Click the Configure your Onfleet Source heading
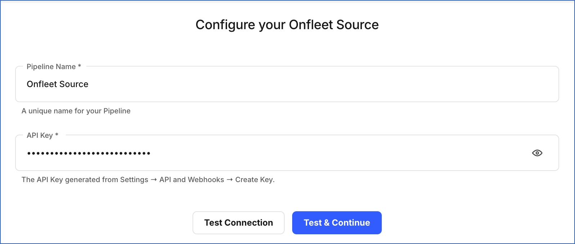Screen dimensions: 575x244 287,24
